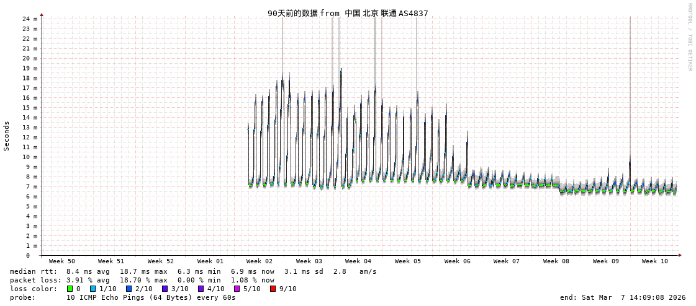Image resolution: width=696 pixels, height=306 pixels.
Task: Click the 24 m y-axis value
Action: (30, 19)
